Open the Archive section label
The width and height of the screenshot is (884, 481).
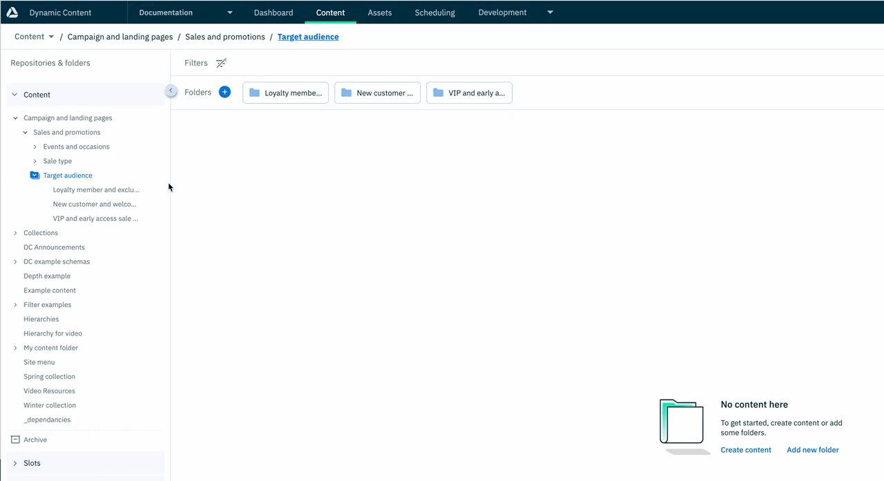coord(35,440)
